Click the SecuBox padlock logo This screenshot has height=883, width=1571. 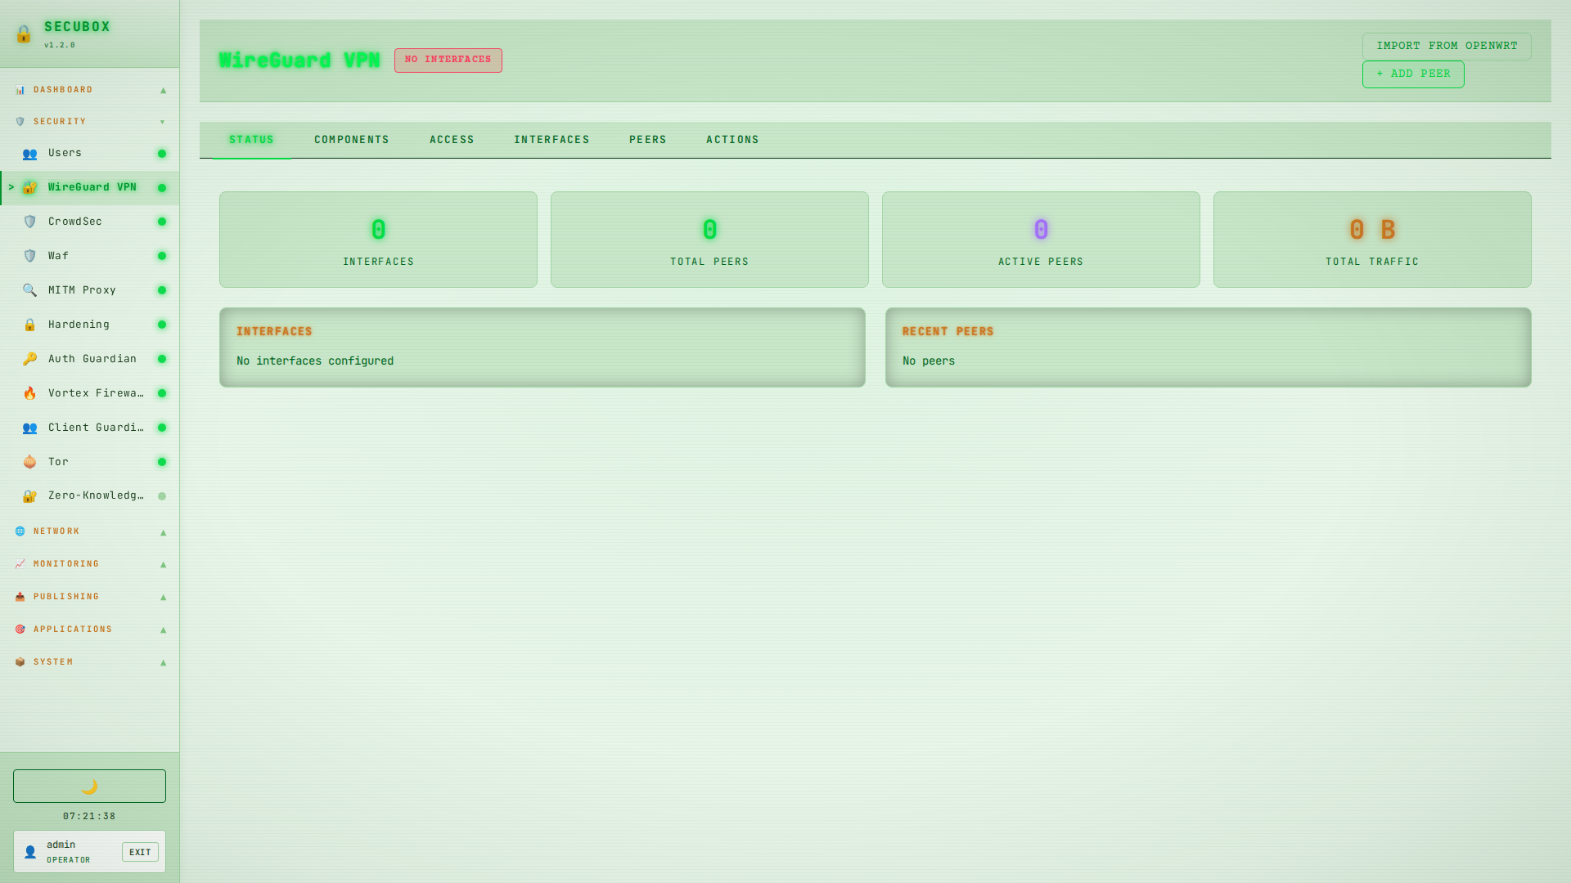(22, 34)
